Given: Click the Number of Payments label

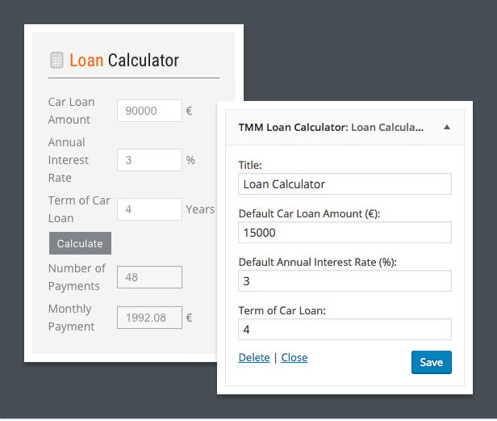Looking at the screenshot, I should (x=77, y=277).
